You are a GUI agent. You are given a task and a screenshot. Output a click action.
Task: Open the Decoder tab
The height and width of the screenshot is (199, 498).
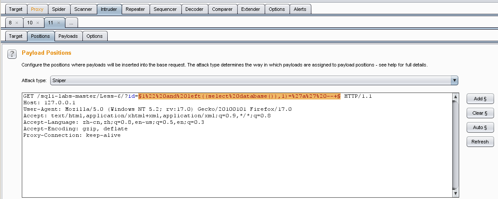194,9
